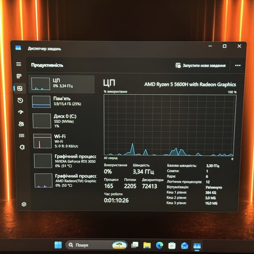Click the 'Продуктивність' page heading

[47, 65]
